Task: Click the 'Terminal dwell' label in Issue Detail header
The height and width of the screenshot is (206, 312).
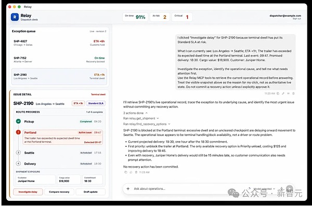Action: point(98,94)
